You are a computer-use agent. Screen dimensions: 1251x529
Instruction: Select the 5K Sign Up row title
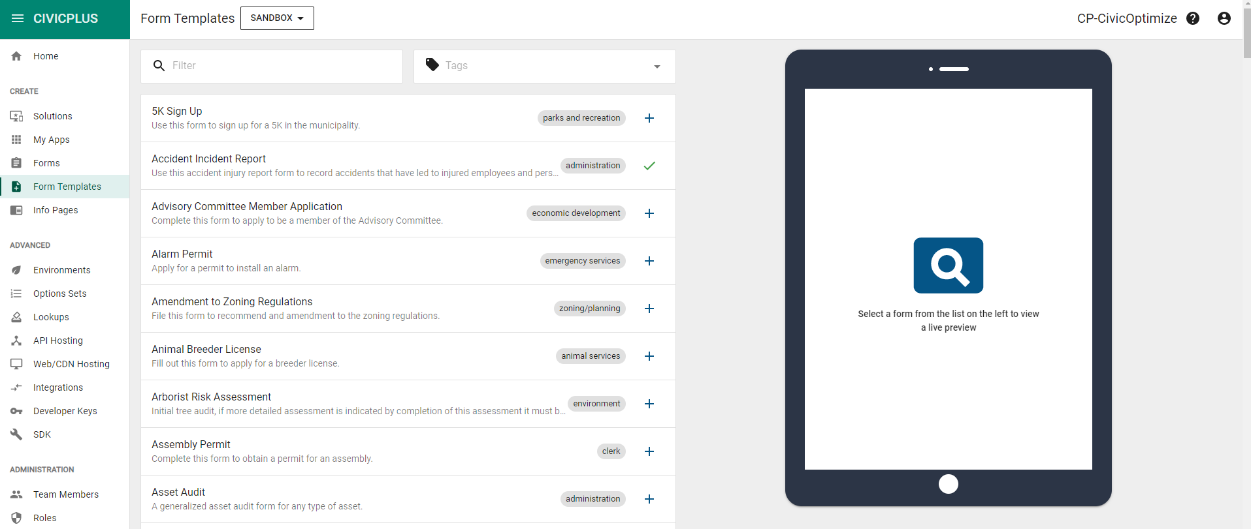click(x=177, y=111)
